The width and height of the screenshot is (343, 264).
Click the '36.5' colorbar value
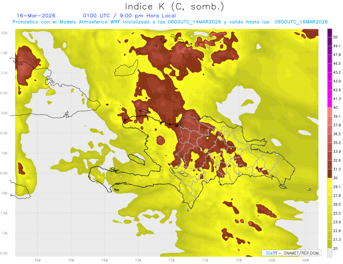337,134
